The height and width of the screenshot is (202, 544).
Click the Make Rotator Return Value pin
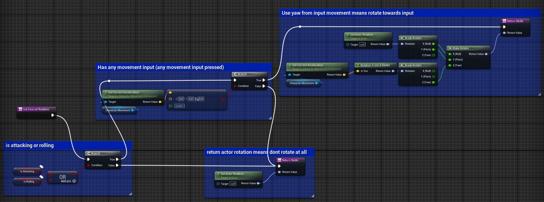pos(486,54)
